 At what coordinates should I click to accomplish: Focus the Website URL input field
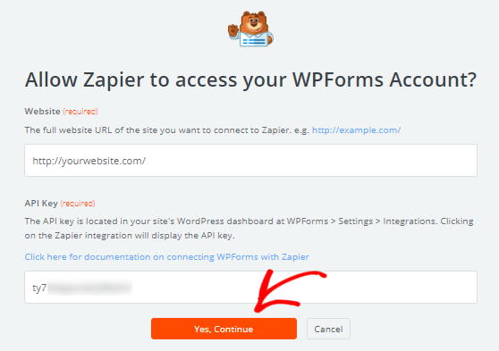(250, 160)
